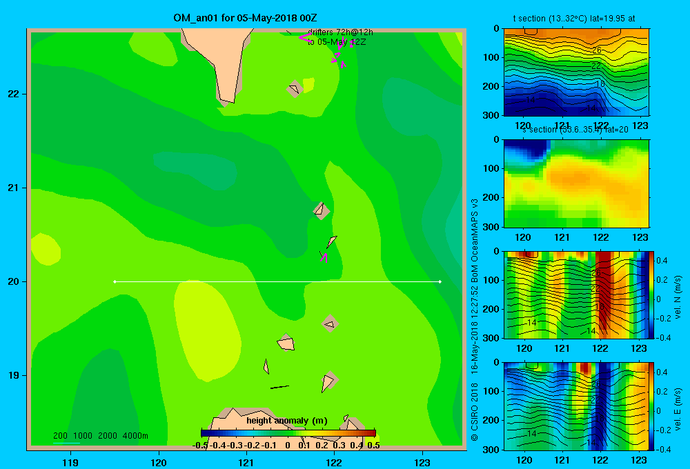This screenshot has height=469, width=690.
Task: Click the 'vel. E (m/s)' color scale
Action: pos(652,406)
